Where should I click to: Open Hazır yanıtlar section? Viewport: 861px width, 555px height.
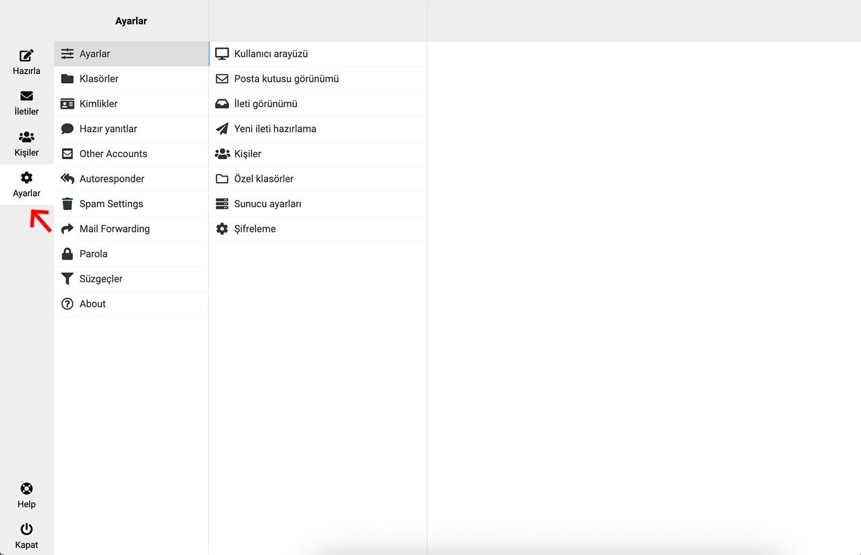coord(108,129)
